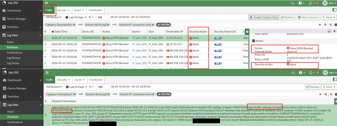The image size is (337, 126).
Task: Remove Category Description filter chip in lower screenshot
Action: pyautogui.click(x=74, y=94)
